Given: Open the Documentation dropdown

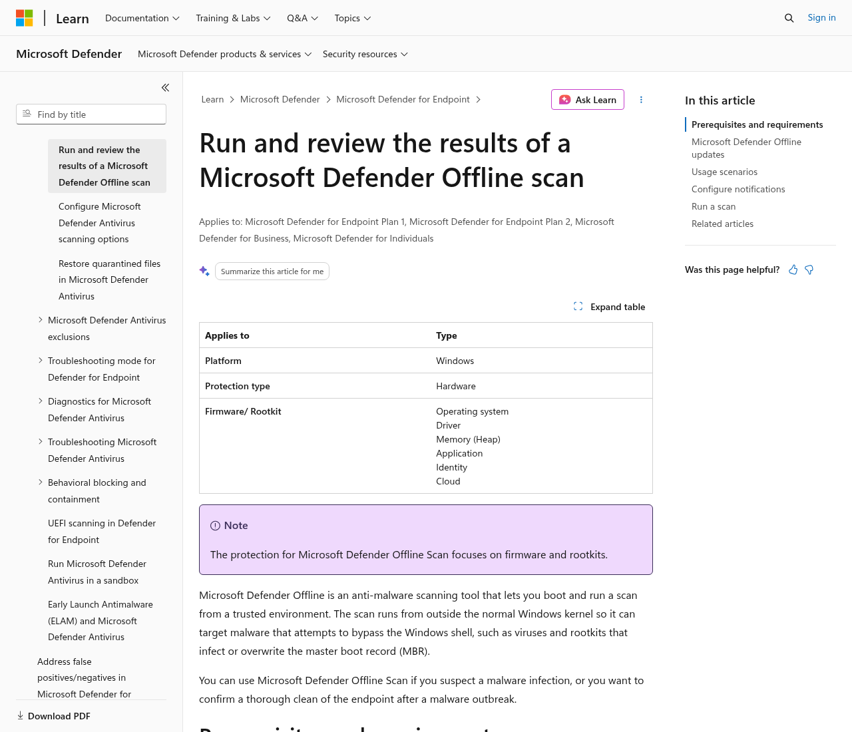Looking at the screenshot, I should click(142, 18).
